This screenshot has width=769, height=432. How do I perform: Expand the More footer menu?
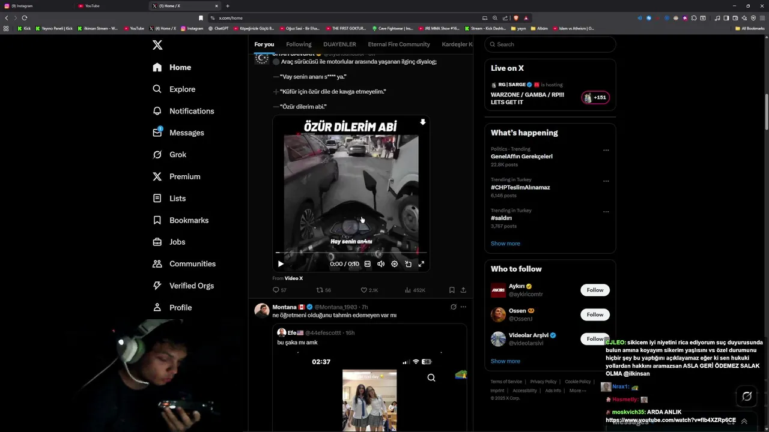[x=577, y=391]
